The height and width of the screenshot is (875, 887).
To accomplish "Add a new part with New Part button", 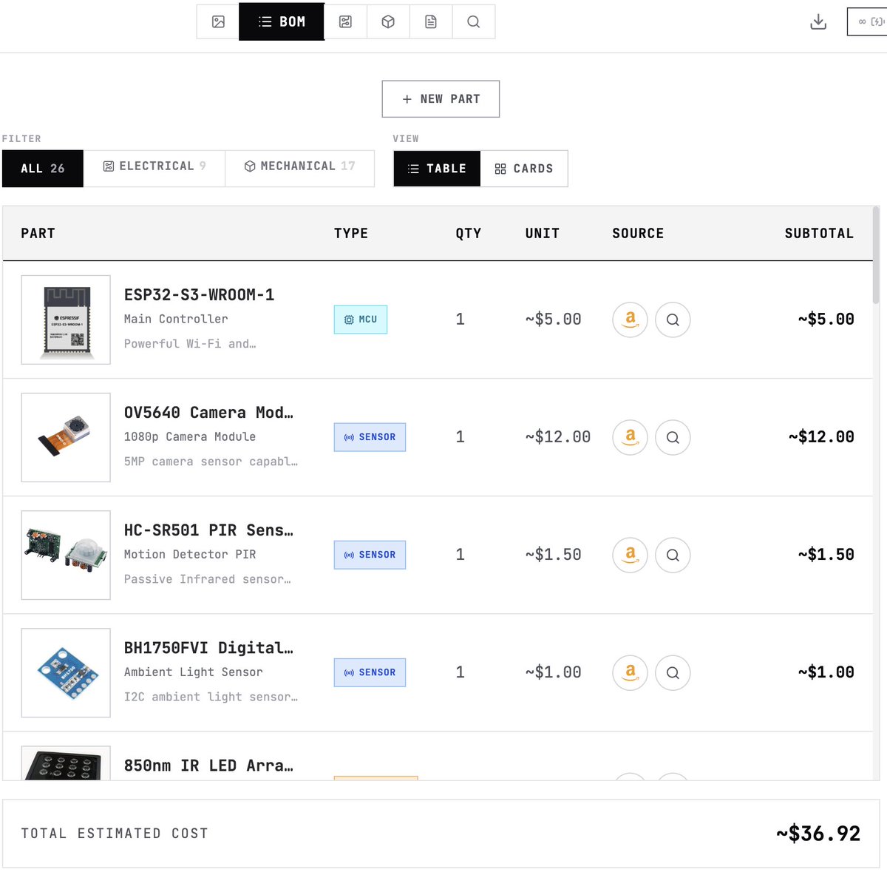I will 441,98.
